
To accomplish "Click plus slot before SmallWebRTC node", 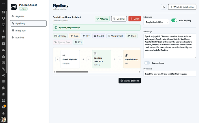I will (x=57, y=59).
